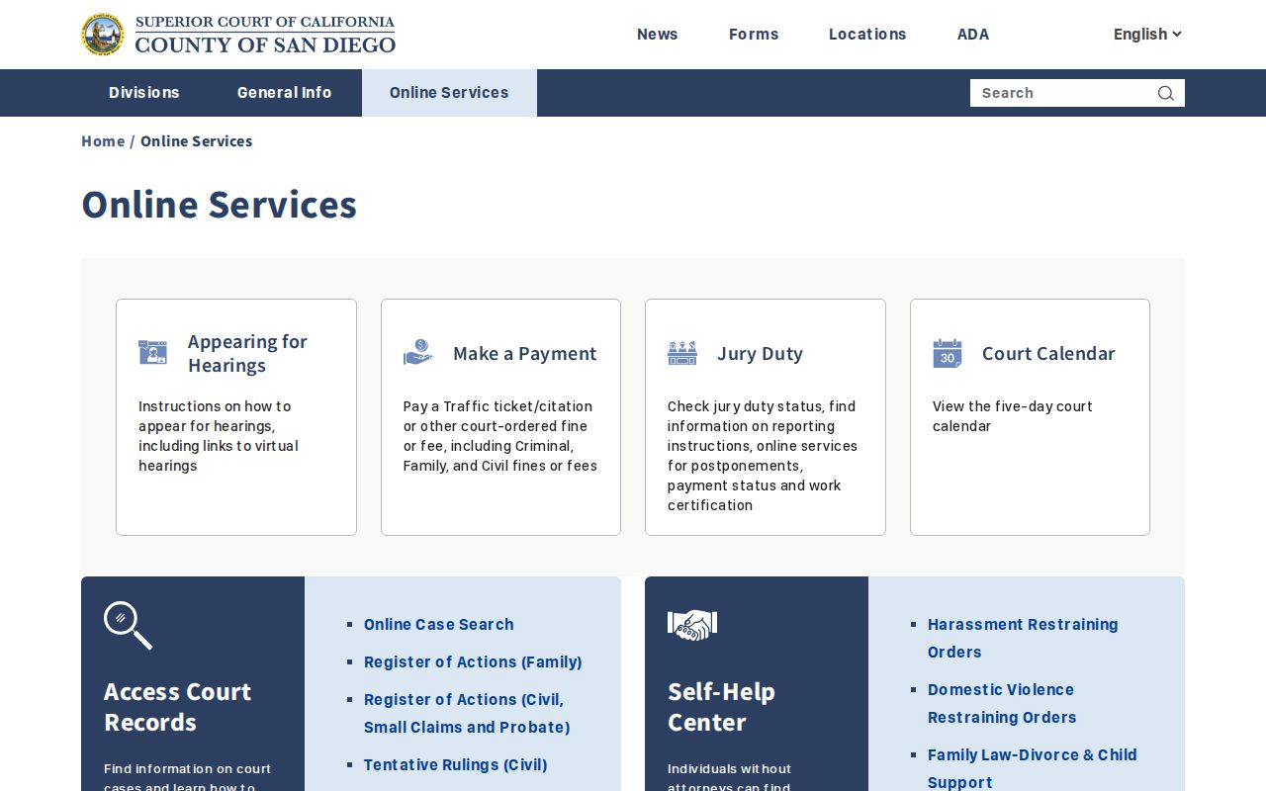Open the Tentative Rulings (Civil) link
This screenshot has height=791, width=1266.
point(456,765)
